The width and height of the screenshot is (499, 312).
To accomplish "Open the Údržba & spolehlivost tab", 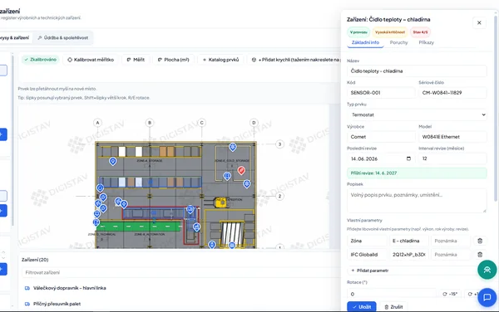I will (x=63, y=38).
